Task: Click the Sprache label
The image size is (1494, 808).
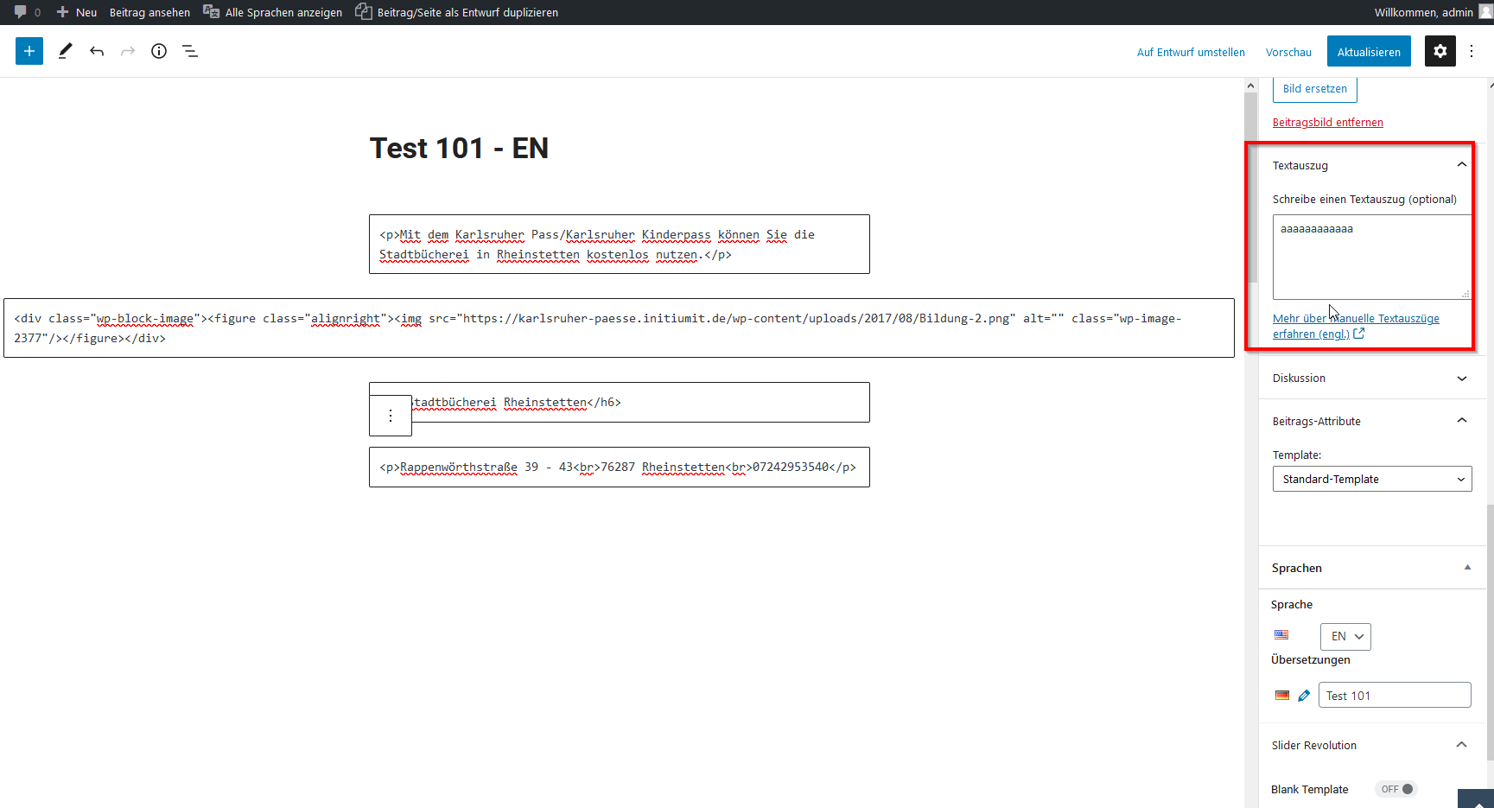Action: pos(1292,604)
